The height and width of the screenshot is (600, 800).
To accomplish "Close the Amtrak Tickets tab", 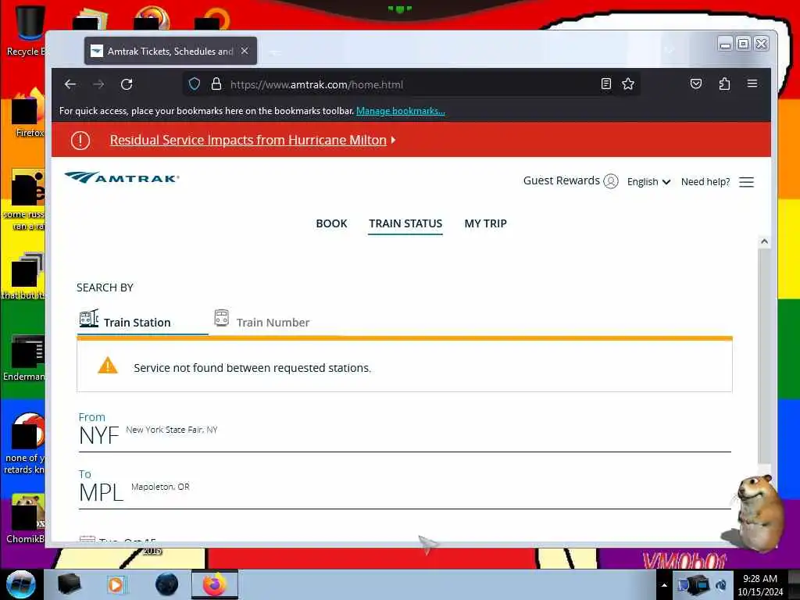I will (245, 51).
